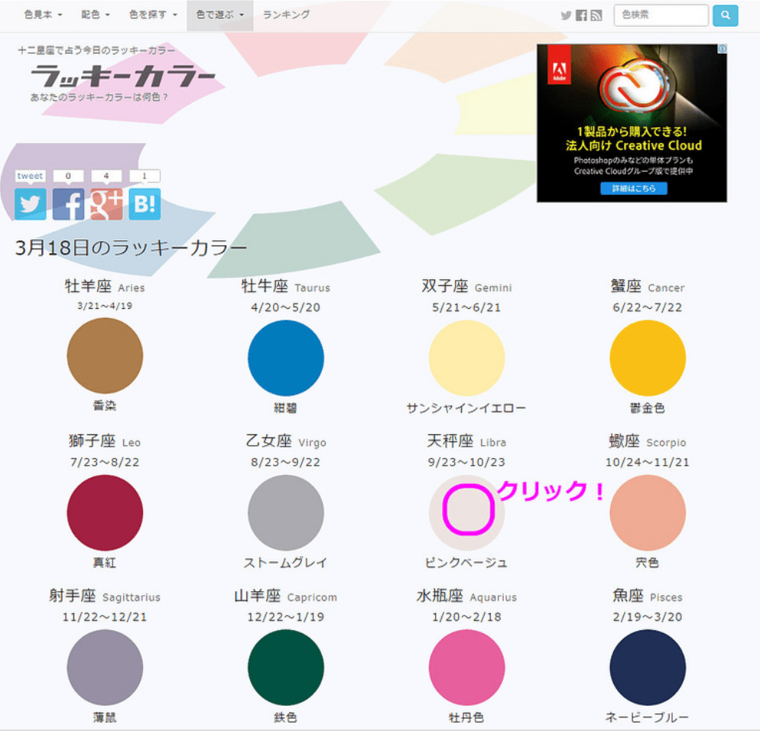Click the ラッキーカラー site logo
760x731 pixels.
pos(123,76)
